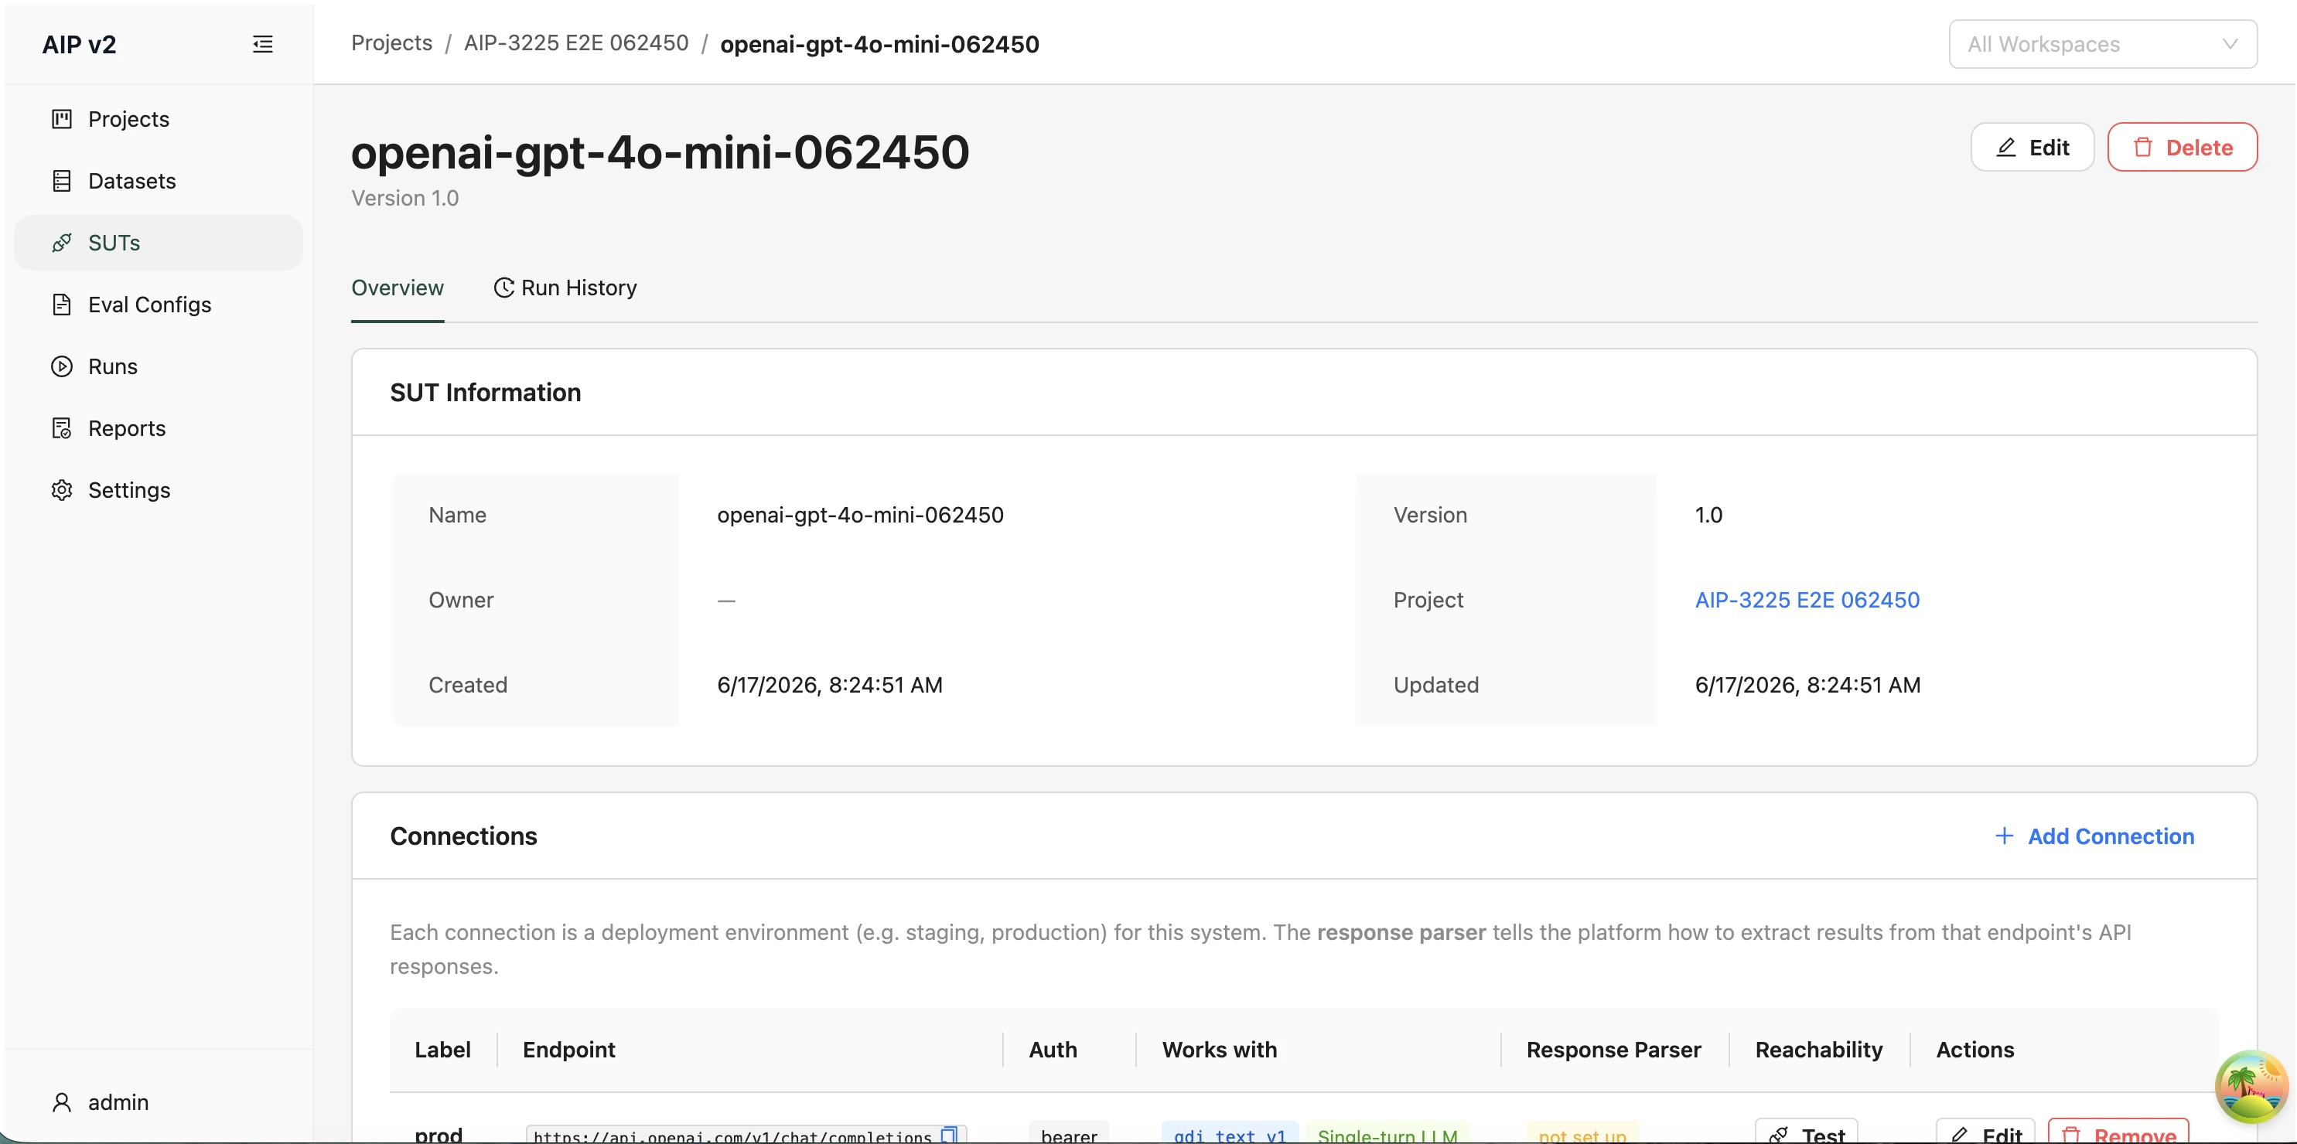Click the Response Parser column header
Viewport: 2297px width, 1144px height.
click(x=1613, y=1050)
